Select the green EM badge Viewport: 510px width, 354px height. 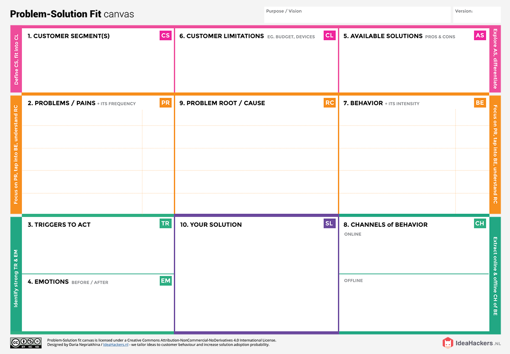(x=165, y=281)
